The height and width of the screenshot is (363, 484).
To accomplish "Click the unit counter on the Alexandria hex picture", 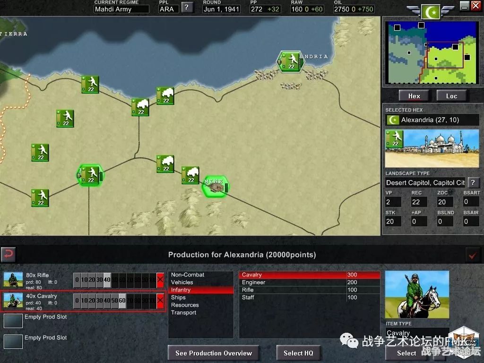I will click(394, 138).
